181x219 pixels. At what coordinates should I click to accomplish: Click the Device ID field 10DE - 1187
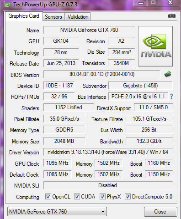[x=59, y=86]
